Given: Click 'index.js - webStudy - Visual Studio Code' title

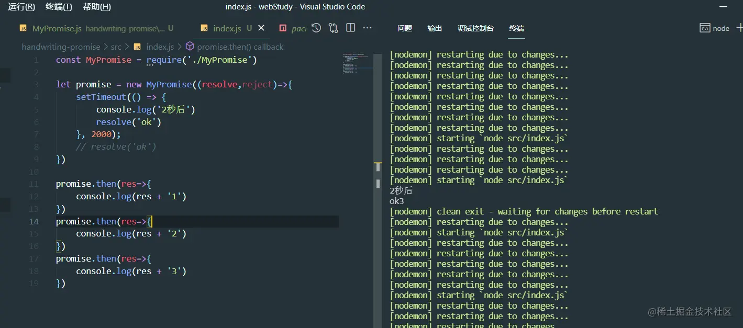Looking at the screenshot, I should pos(295,7).
